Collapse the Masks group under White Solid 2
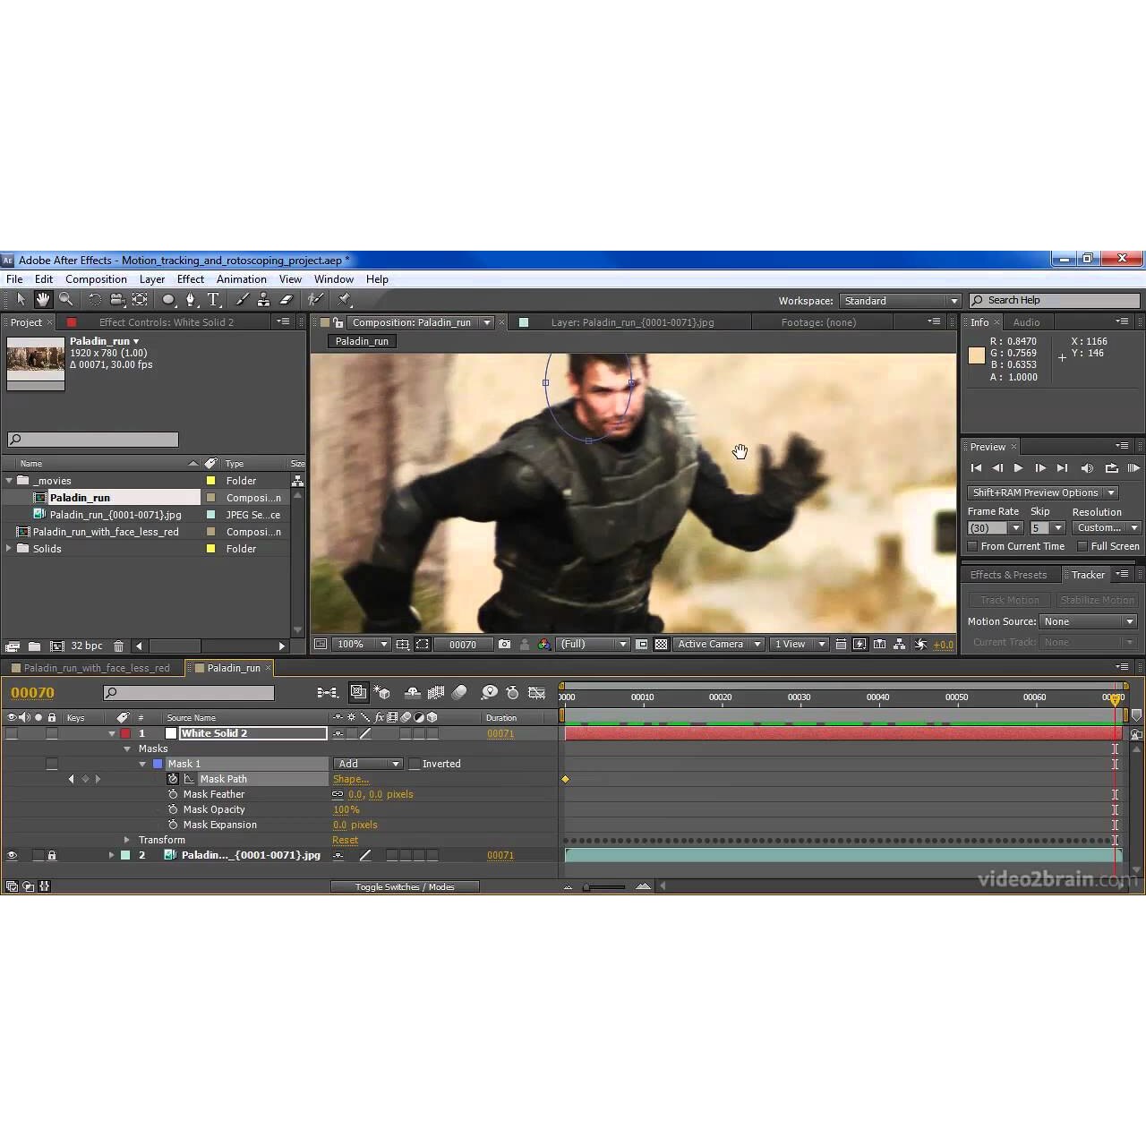This screenshot has width=1146, height=1146. click(127, 748)
